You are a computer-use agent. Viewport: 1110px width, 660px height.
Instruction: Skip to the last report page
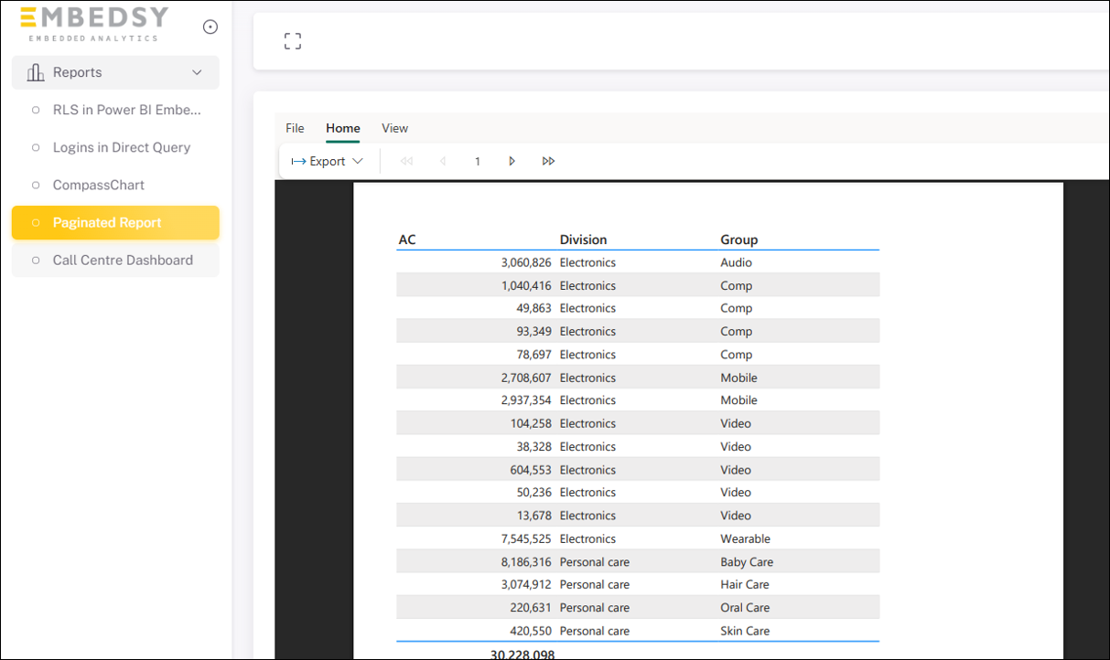click(548, 160)
